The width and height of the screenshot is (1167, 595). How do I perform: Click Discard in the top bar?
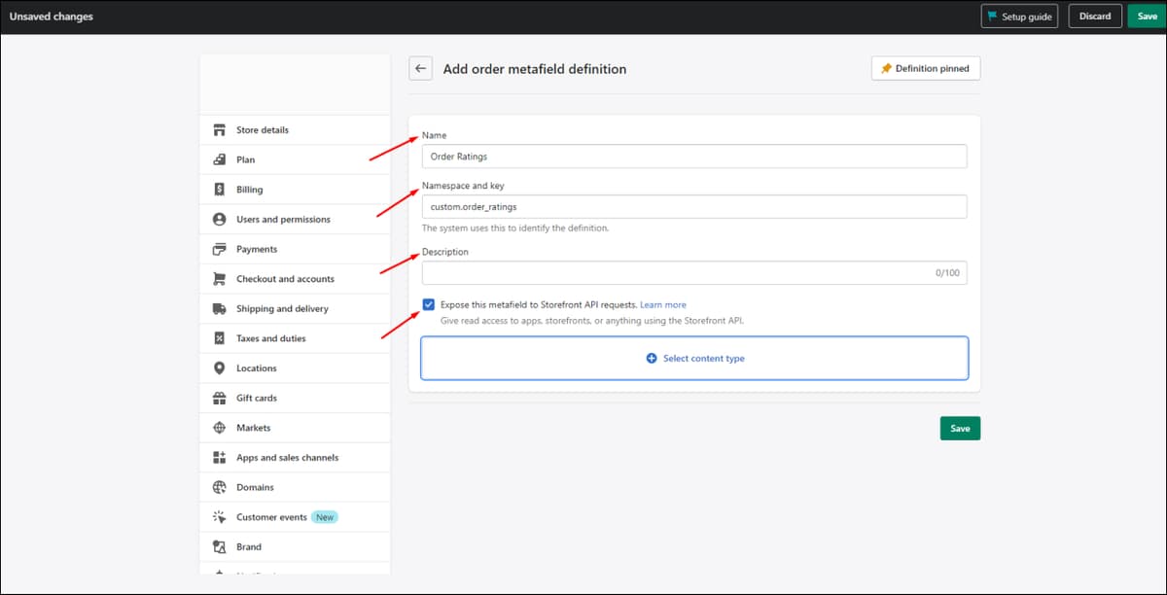[x=1094, y=17]
